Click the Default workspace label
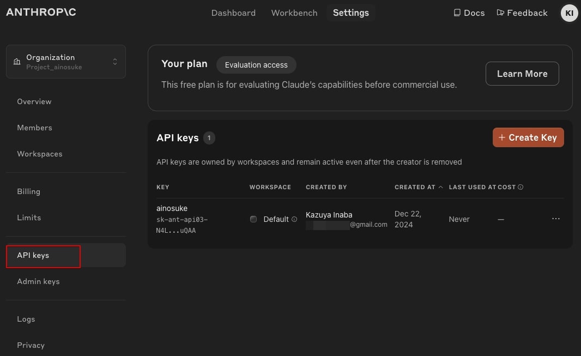The image size is (581, 356). pyautogui.click(x=276, y=219)
